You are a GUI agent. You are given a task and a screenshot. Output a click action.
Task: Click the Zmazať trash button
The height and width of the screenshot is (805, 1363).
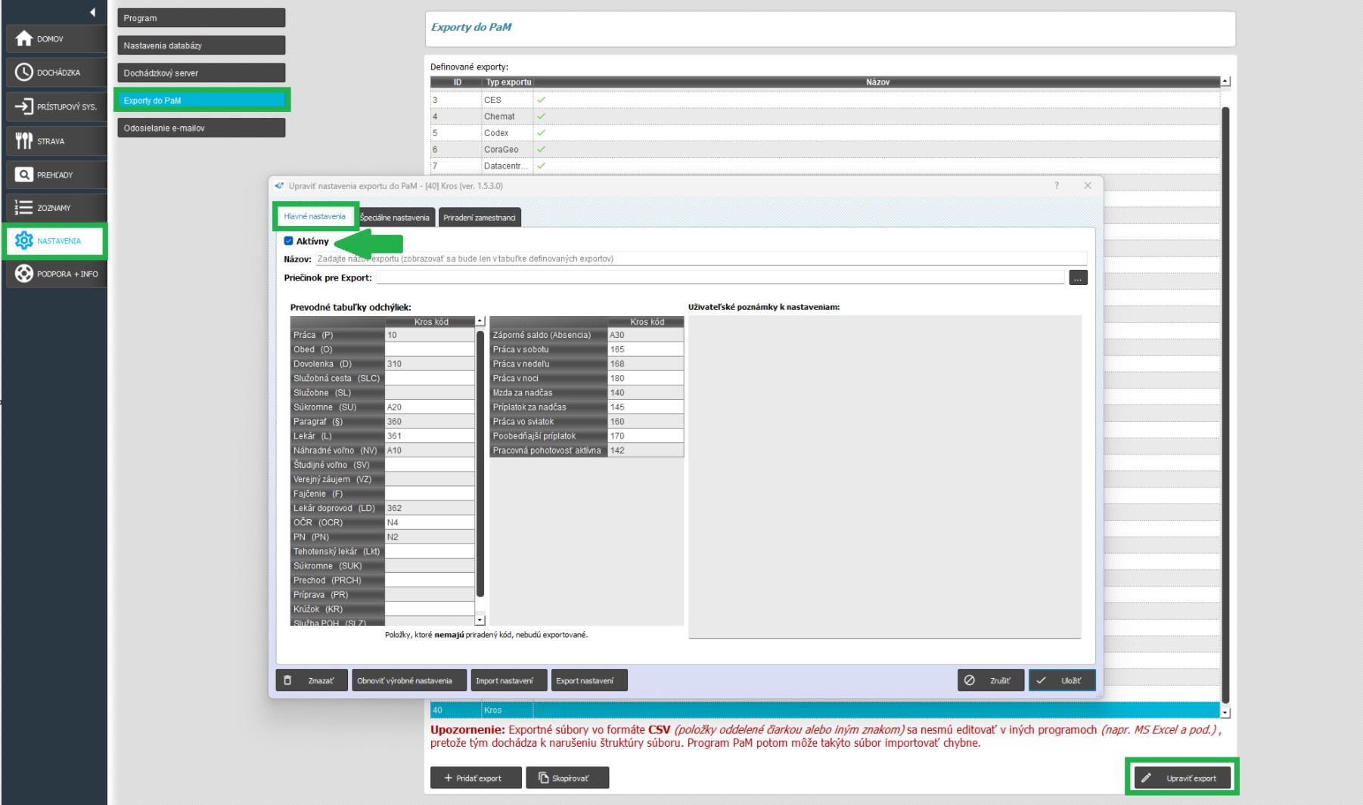tap(312, 680)
